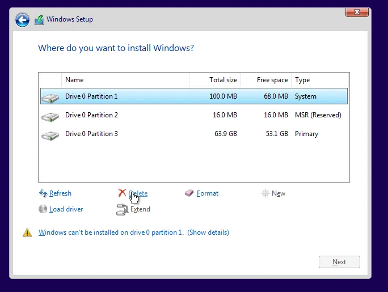Click the drive icon for Partition 3
This screenshot has width=388, height=292.
[50, 136]
